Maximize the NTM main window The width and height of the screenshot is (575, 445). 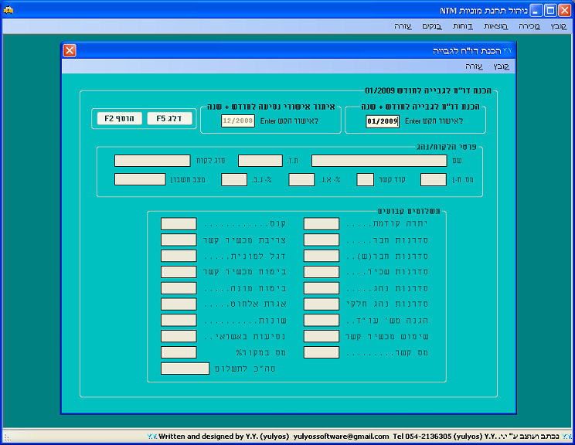[x=550, y=10]
